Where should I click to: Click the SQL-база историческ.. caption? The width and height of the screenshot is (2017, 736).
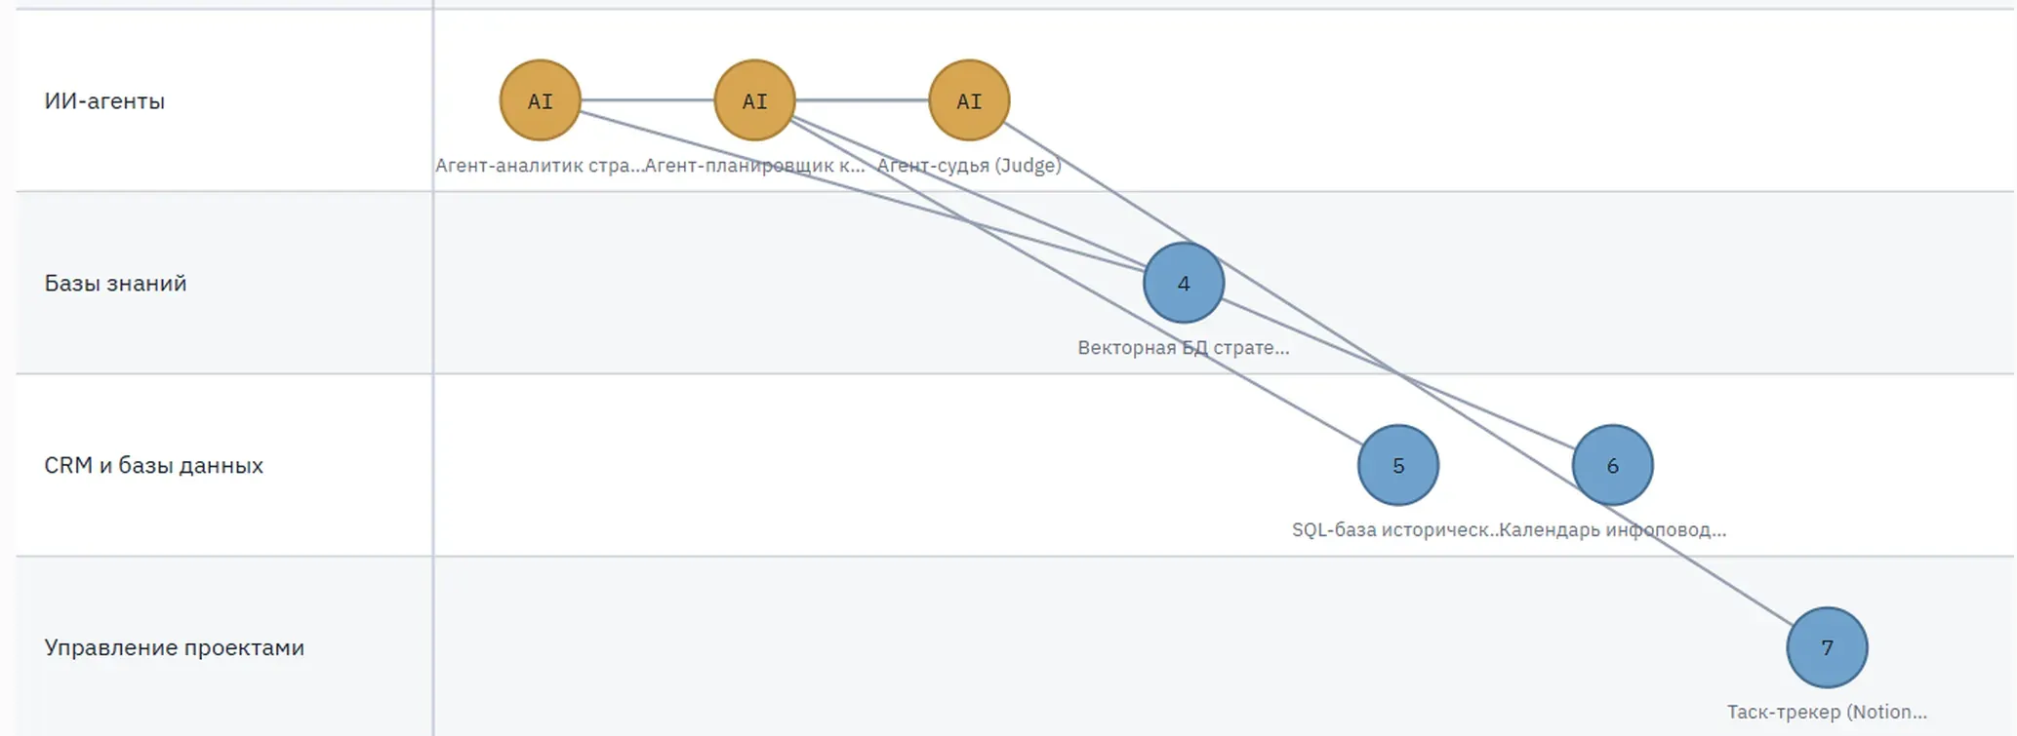click(1394, 529)
